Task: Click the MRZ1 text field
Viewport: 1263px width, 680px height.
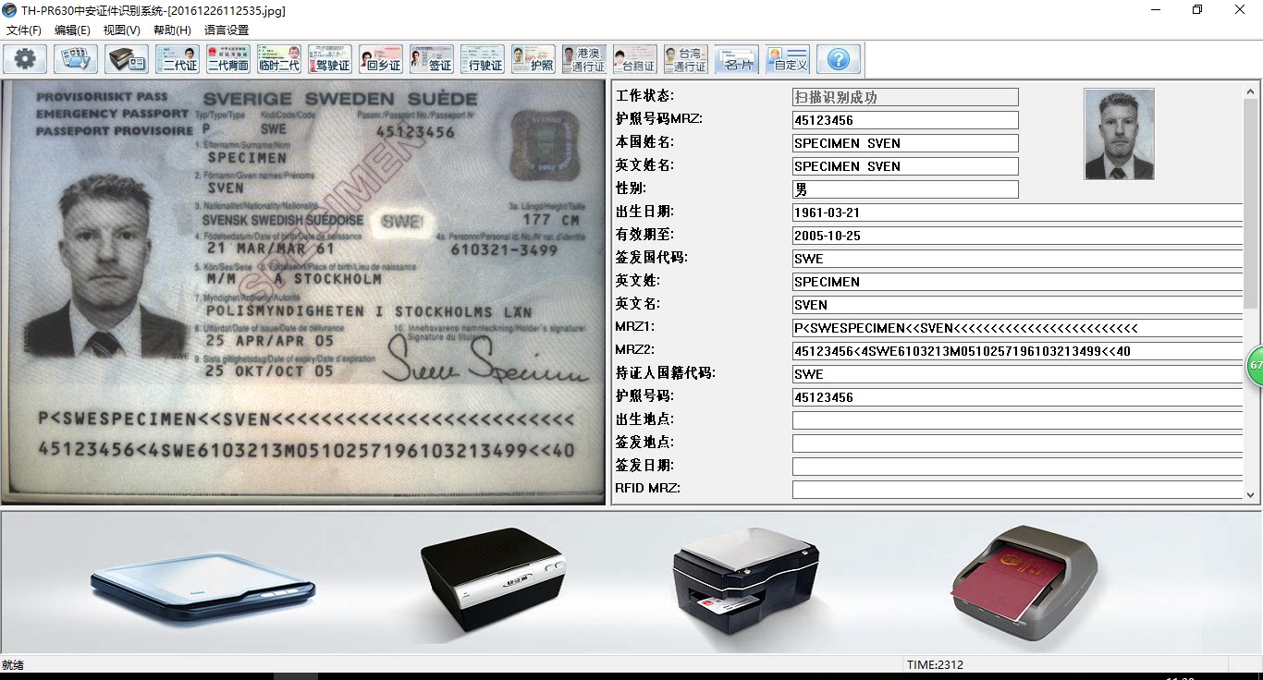Action: pos(1017,328)
